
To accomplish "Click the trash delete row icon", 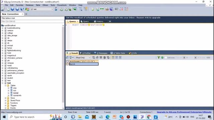I will pos(105,58).
